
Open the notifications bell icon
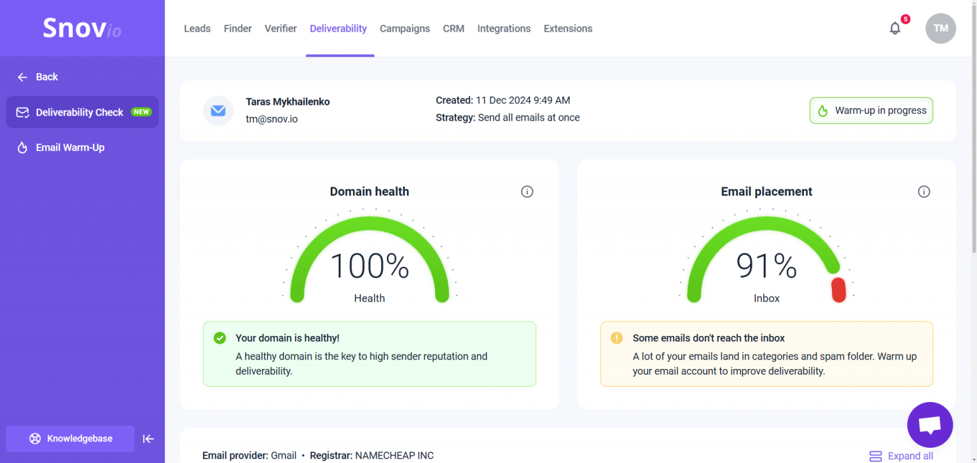click(895, 29)
